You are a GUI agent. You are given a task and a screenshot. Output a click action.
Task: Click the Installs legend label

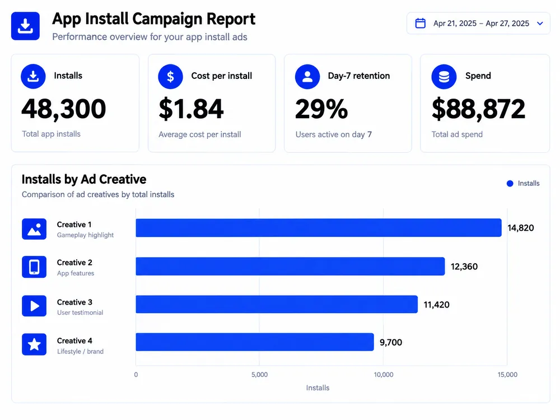[529, 183]
